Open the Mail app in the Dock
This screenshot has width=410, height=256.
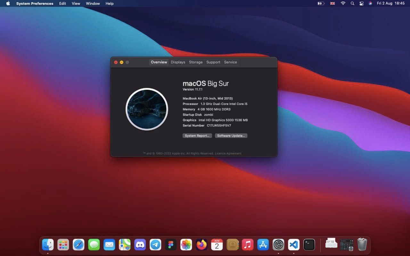pyautogui.click(x=109, y=245)
